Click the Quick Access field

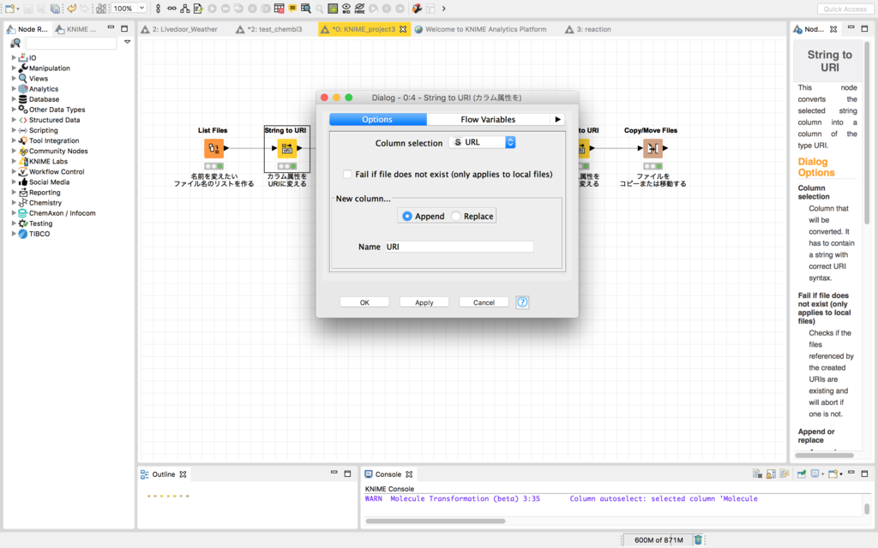pyautogui.click(x=845, y=9)
